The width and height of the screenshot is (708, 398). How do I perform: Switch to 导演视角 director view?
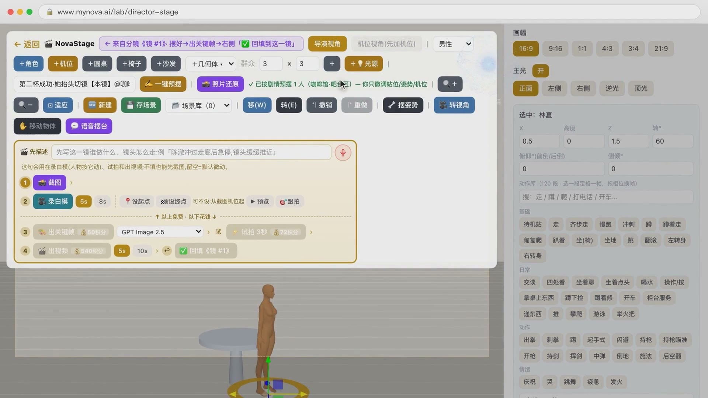pos(327,44)
